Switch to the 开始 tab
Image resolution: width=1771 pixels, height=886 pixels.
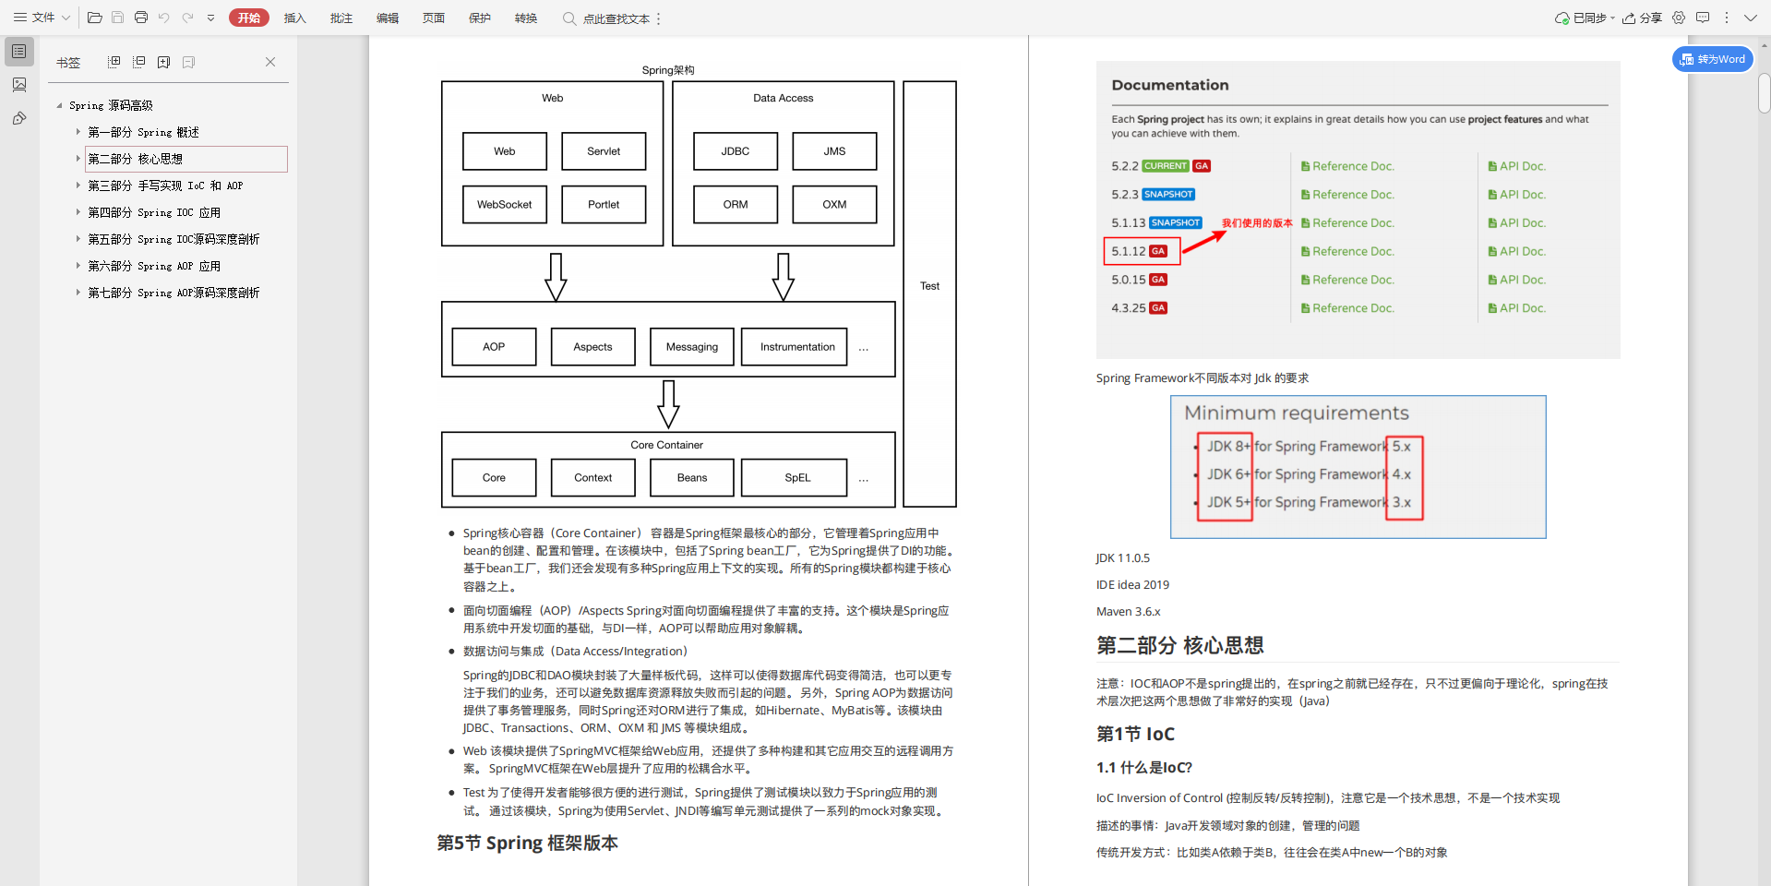(249, 18)
